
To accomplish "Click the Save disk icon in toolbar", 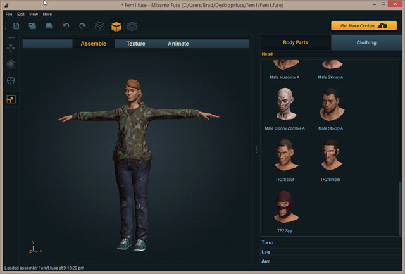I will point(49,26).
